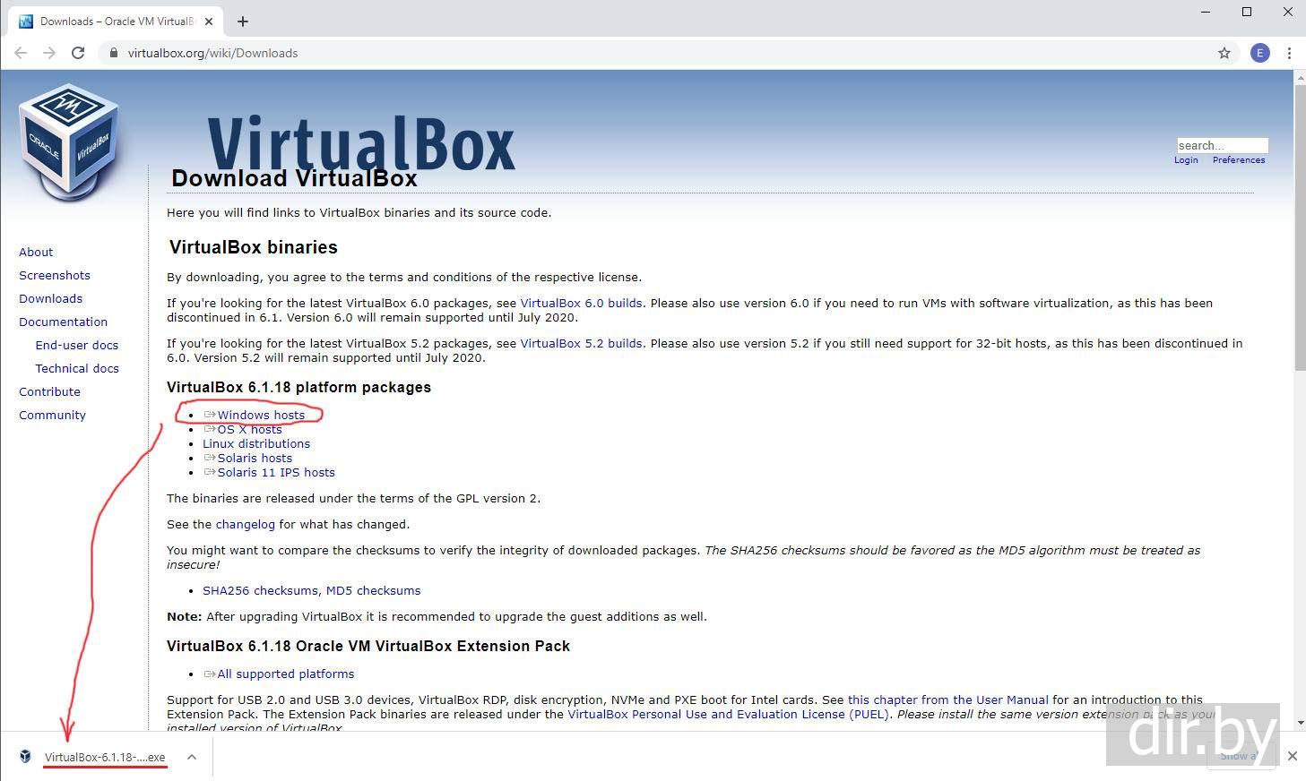The height and width of the screenshot is (781, 1306).
Task: Follow the VirtualBox 6.0 builds link
Action: pos(581,303)
